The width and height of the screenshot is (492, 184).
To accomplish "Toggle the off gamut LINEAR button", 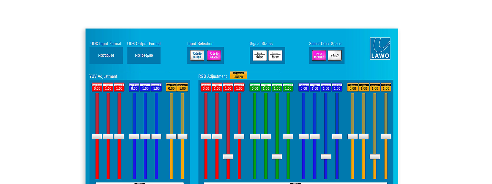I will [238, 75].
